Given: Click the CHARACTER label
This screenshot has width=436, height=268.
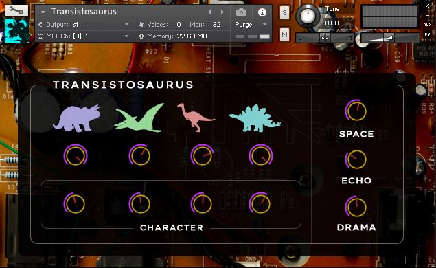Looking at the screenshot, I should click(x=172, y=227).
